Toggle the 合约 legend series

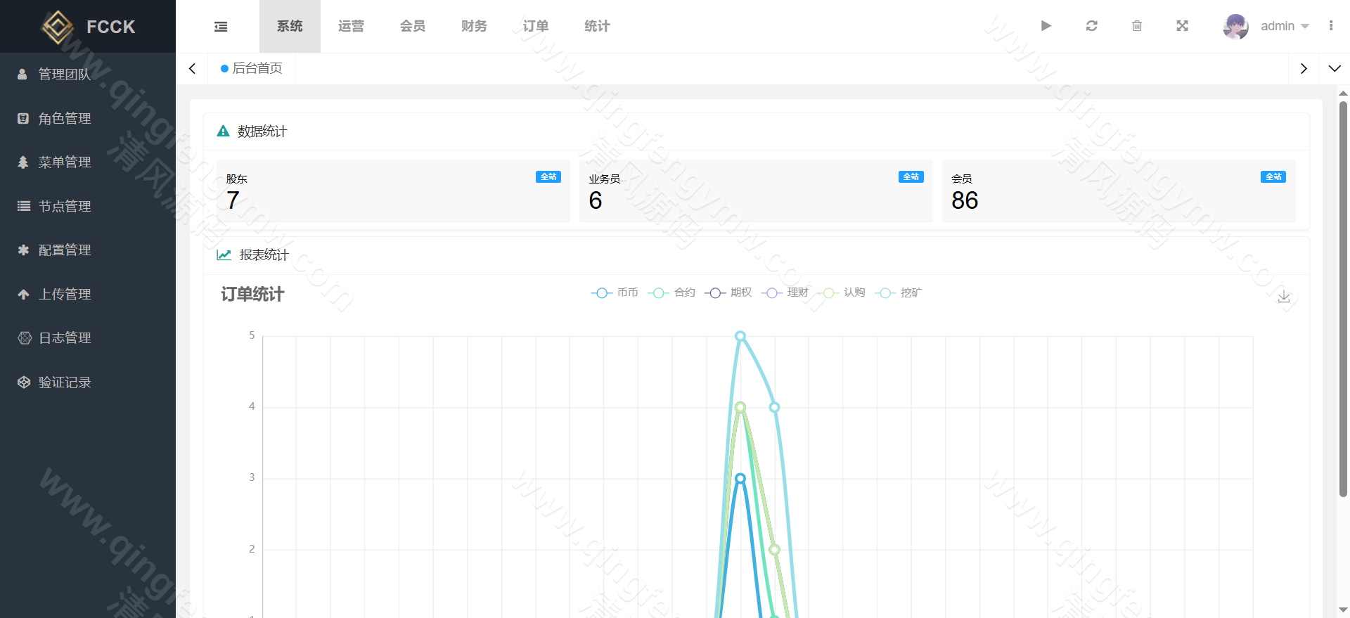coord(671,292)
